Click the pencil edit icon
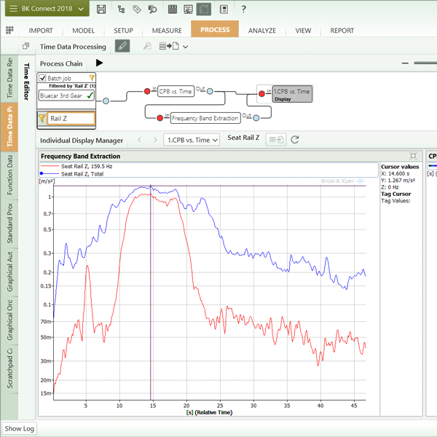 tap(122, 47)
